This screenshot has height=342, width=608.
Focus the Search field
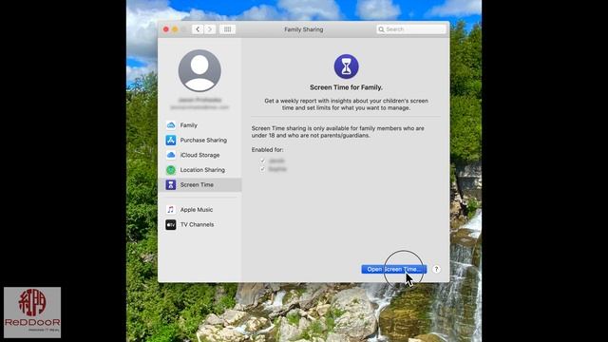(x=411, y=29)
